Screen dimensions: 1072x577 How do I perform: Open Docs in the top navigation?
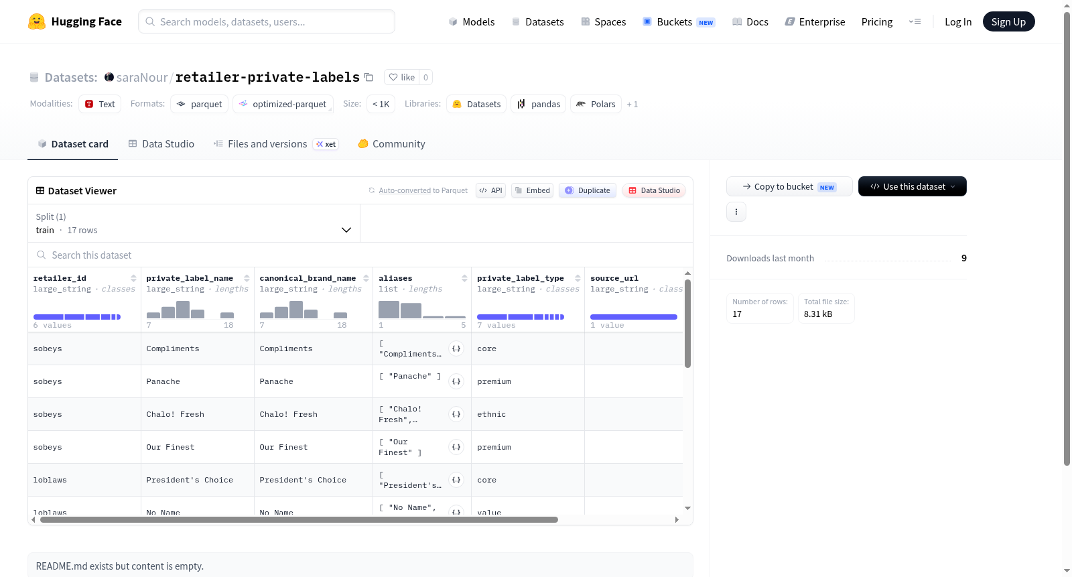(750, 21)
